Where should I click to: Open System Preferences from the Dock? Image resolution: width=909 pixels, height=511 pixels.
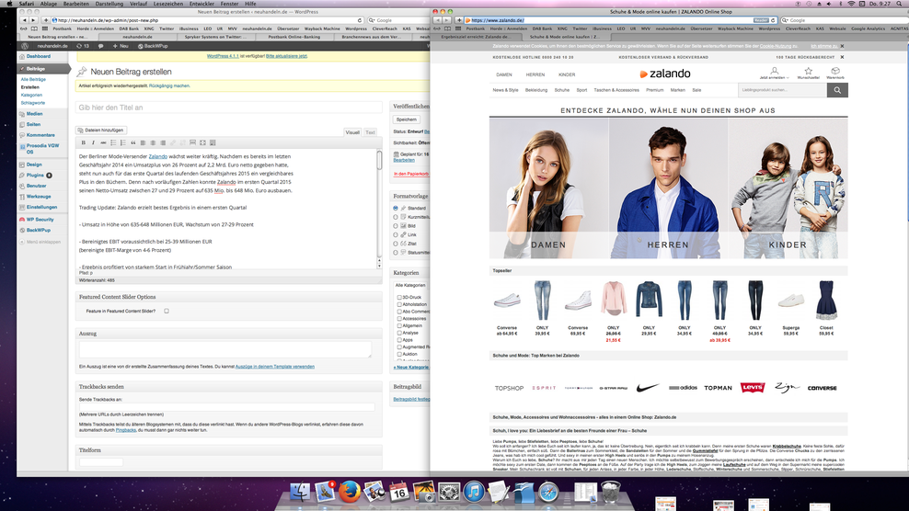(x=449, y=492)
